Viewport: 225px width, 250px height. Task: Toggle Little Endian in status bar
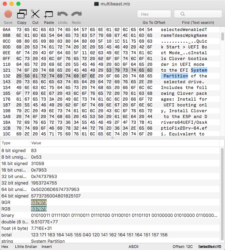click(x=26, y=247)
